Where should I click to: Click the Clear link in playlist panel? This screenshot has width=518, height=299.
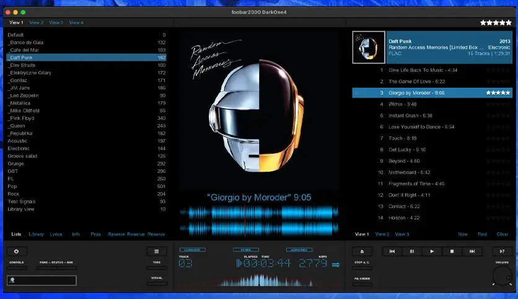coord(503,234)
